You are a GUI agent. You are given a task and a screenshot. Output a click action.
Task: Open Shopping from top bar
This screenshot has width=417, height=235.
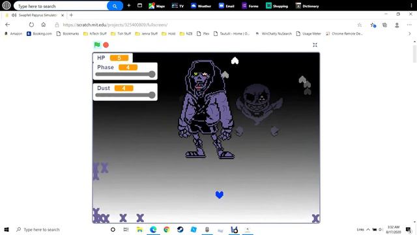click(277, 6)
